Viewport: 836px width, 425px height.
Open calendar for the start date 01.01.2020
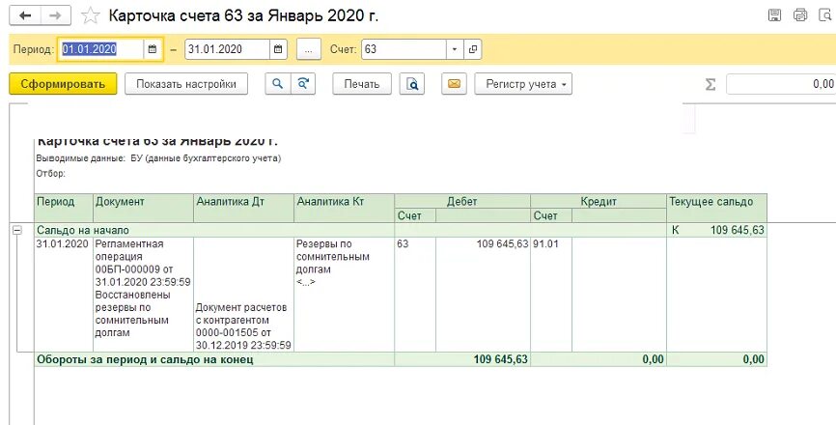click(153, 49)
